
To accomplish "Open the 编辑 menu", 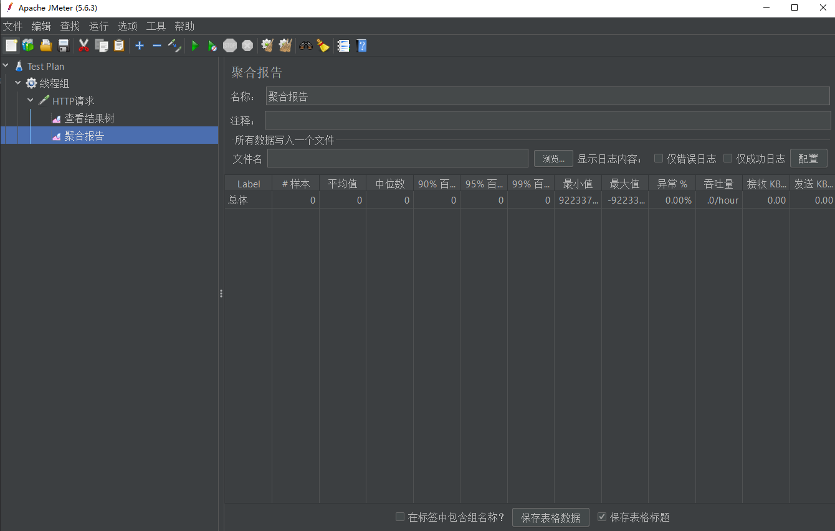I will pos(41,26).
